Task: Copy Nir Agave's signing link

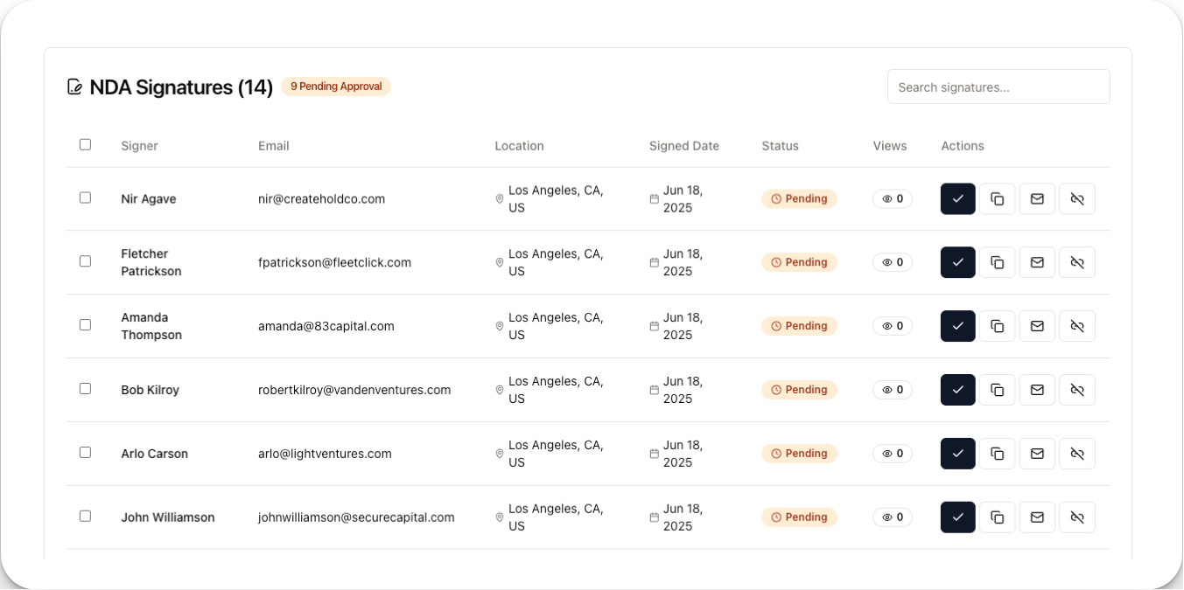Action: pyautogui.click(x=997, y=198)
